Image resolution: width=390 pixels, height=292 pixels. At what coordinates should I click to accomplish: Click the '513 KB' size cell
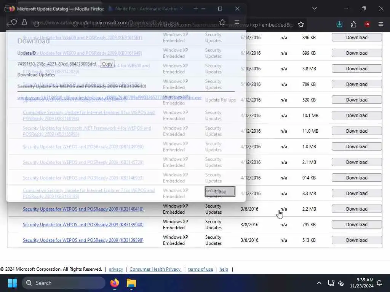(309, 240)
